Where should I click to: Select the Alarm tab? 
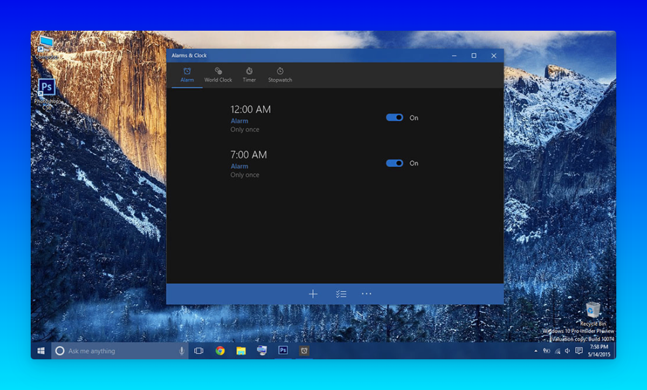point(187,75)
